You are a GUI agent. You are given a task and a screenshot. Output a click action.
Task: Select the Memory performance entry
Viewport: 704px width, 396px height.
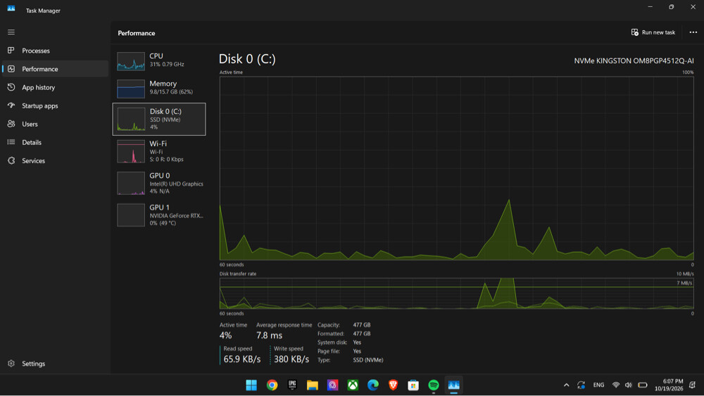pyautogui.click(x=159, y=88)
